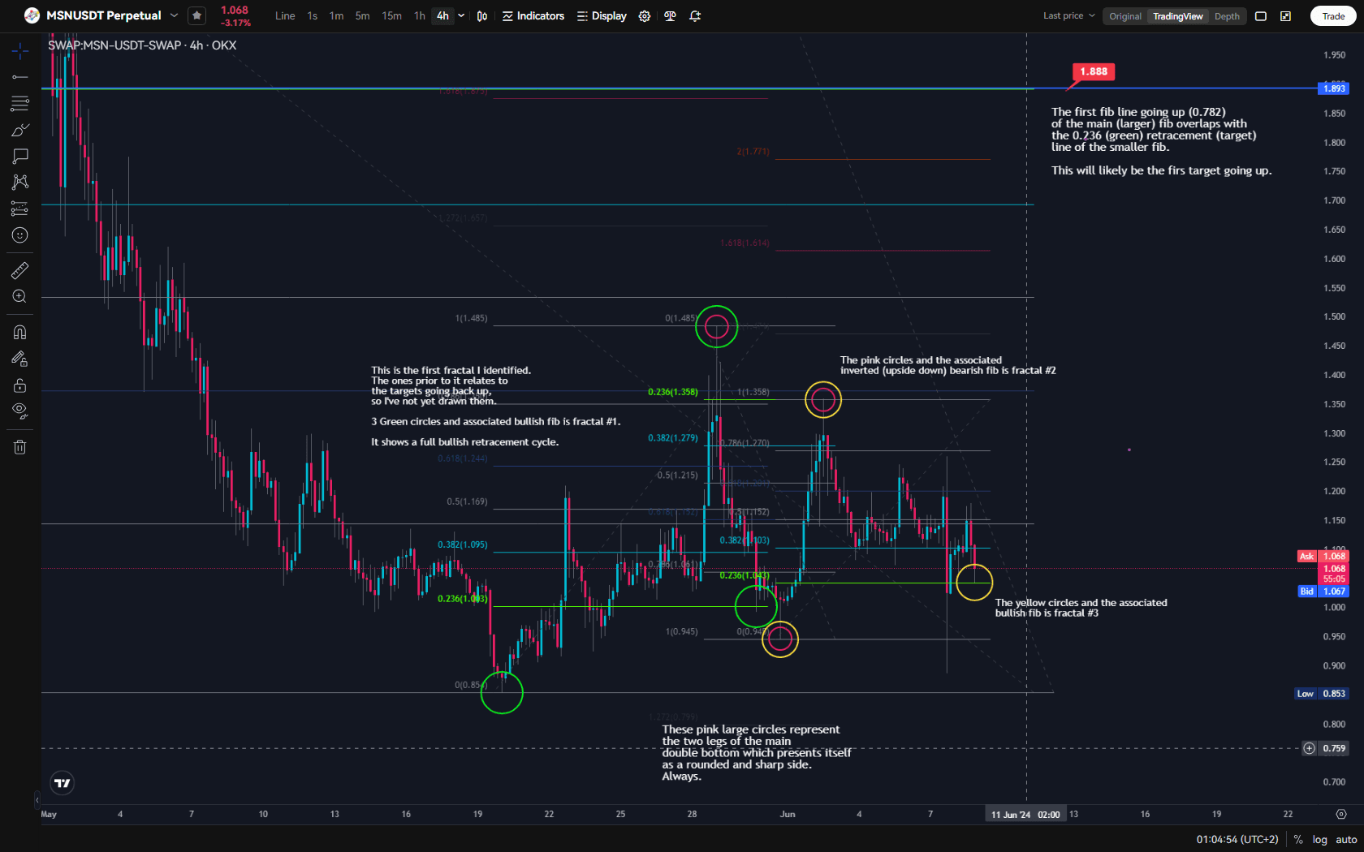Toggle stay in drawing mode
This screenshot has width=1364, height=852.
pyautogui.click(x=20, y=359)
